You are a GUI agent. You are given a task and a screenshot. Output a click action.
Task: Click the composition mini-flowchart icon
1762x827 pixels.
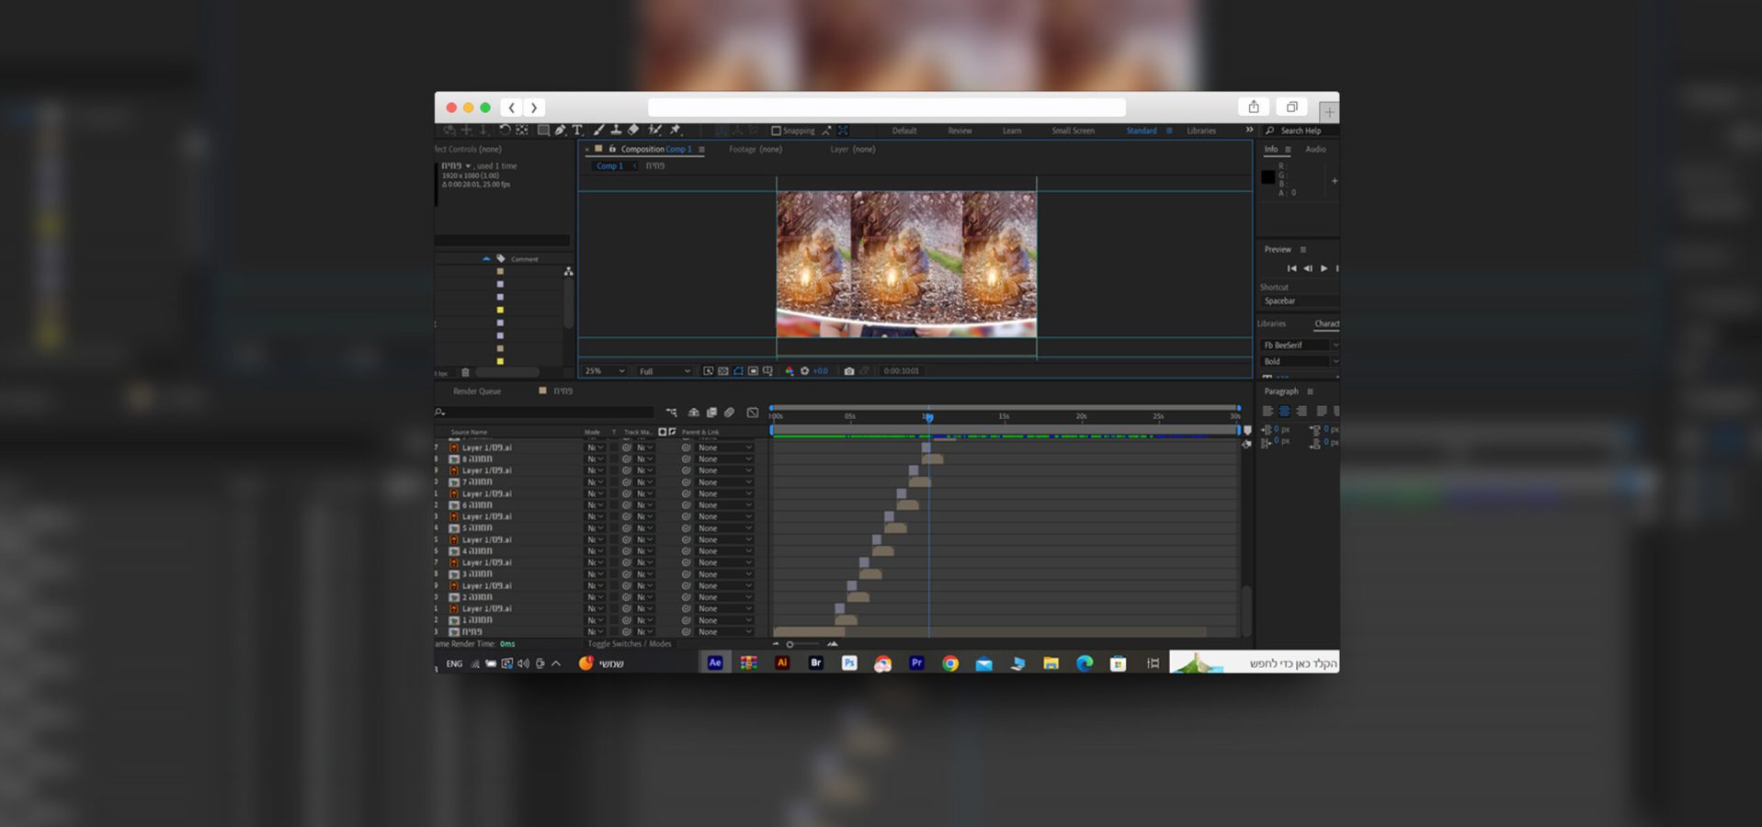point(671,413)
